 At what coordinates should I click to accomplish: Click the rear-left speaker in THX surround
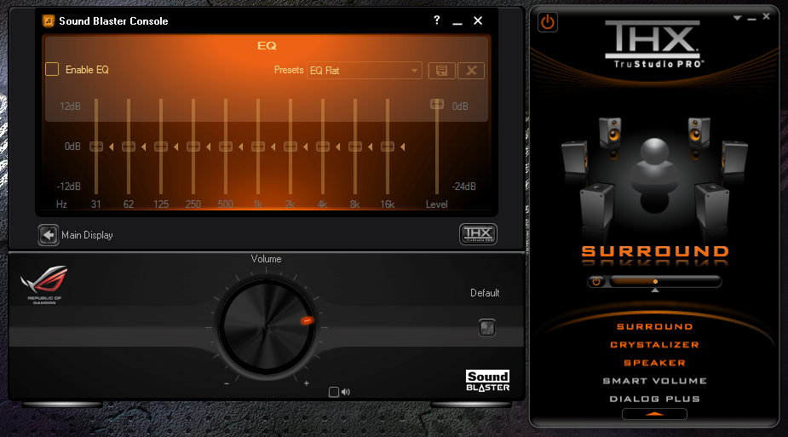[597, 207]
